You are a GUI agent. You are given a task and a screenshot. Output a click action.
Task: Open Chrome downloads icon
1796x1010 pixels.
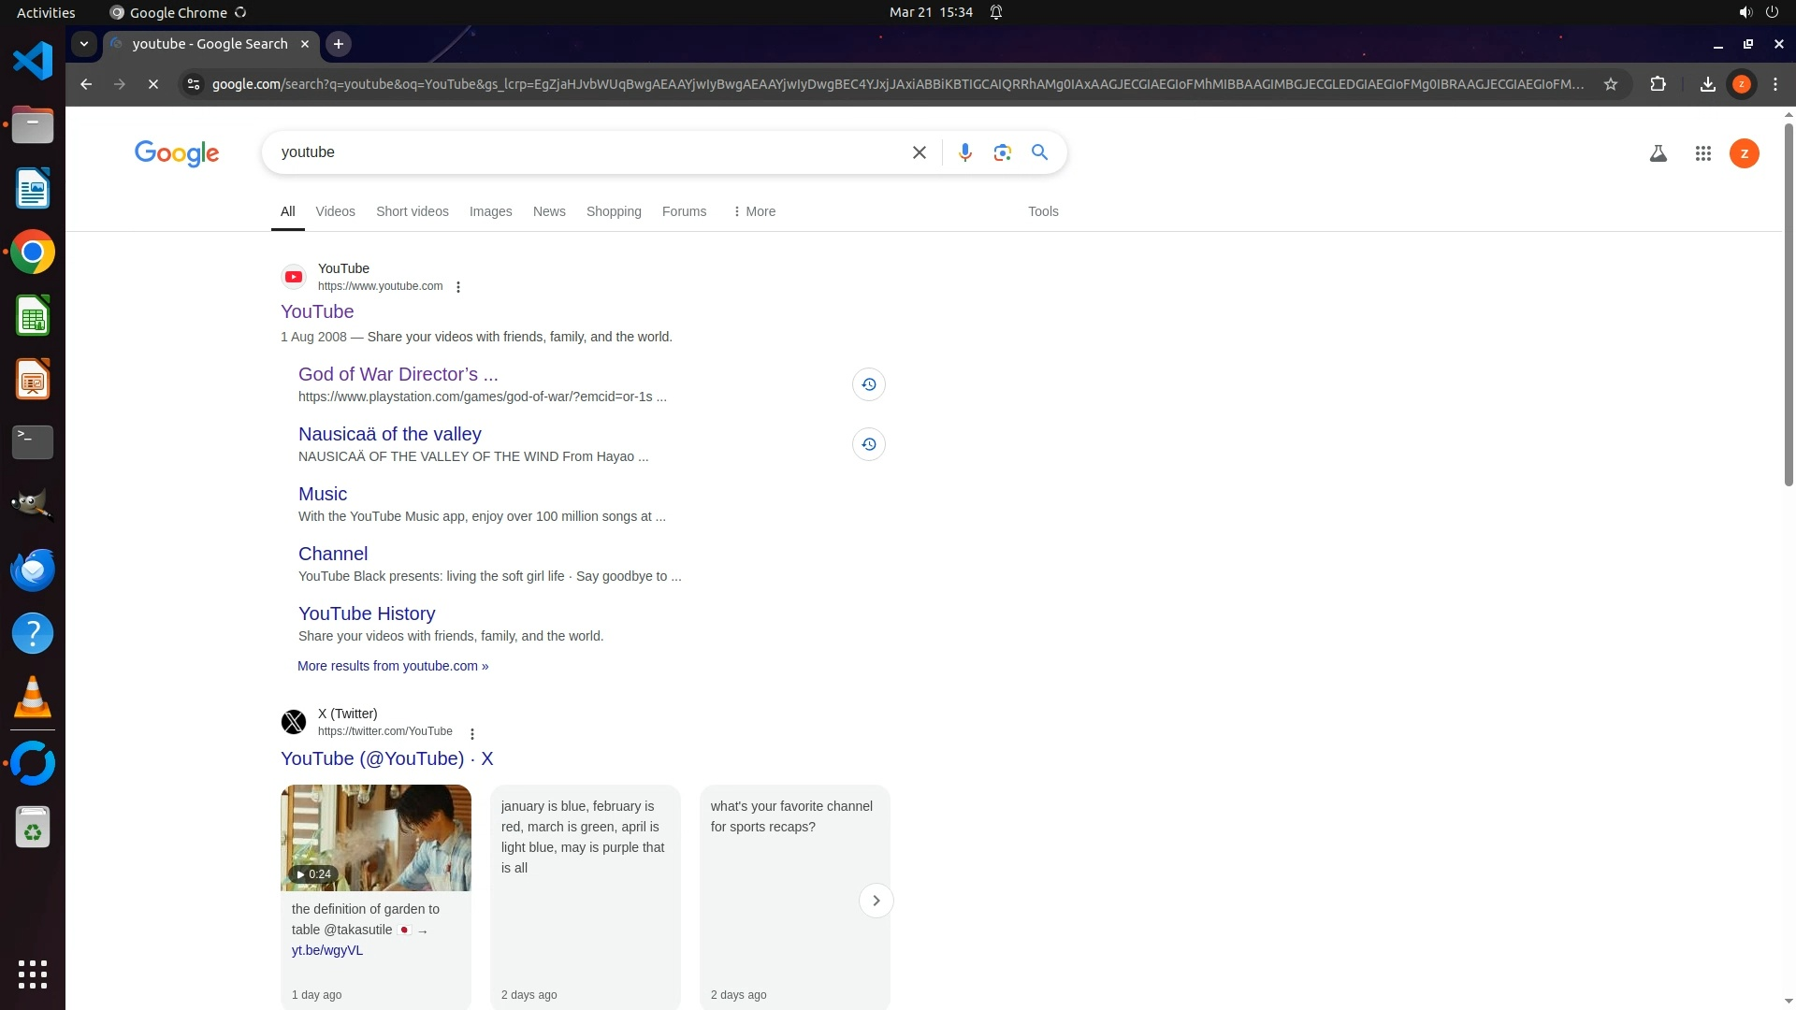coord(1707,84)
